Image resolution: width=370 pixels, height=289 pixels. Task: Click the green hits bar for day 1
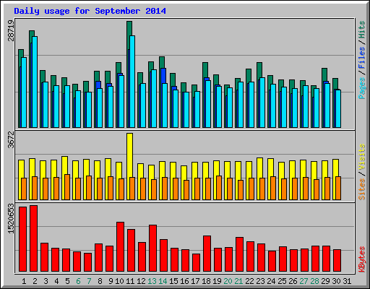21,53
